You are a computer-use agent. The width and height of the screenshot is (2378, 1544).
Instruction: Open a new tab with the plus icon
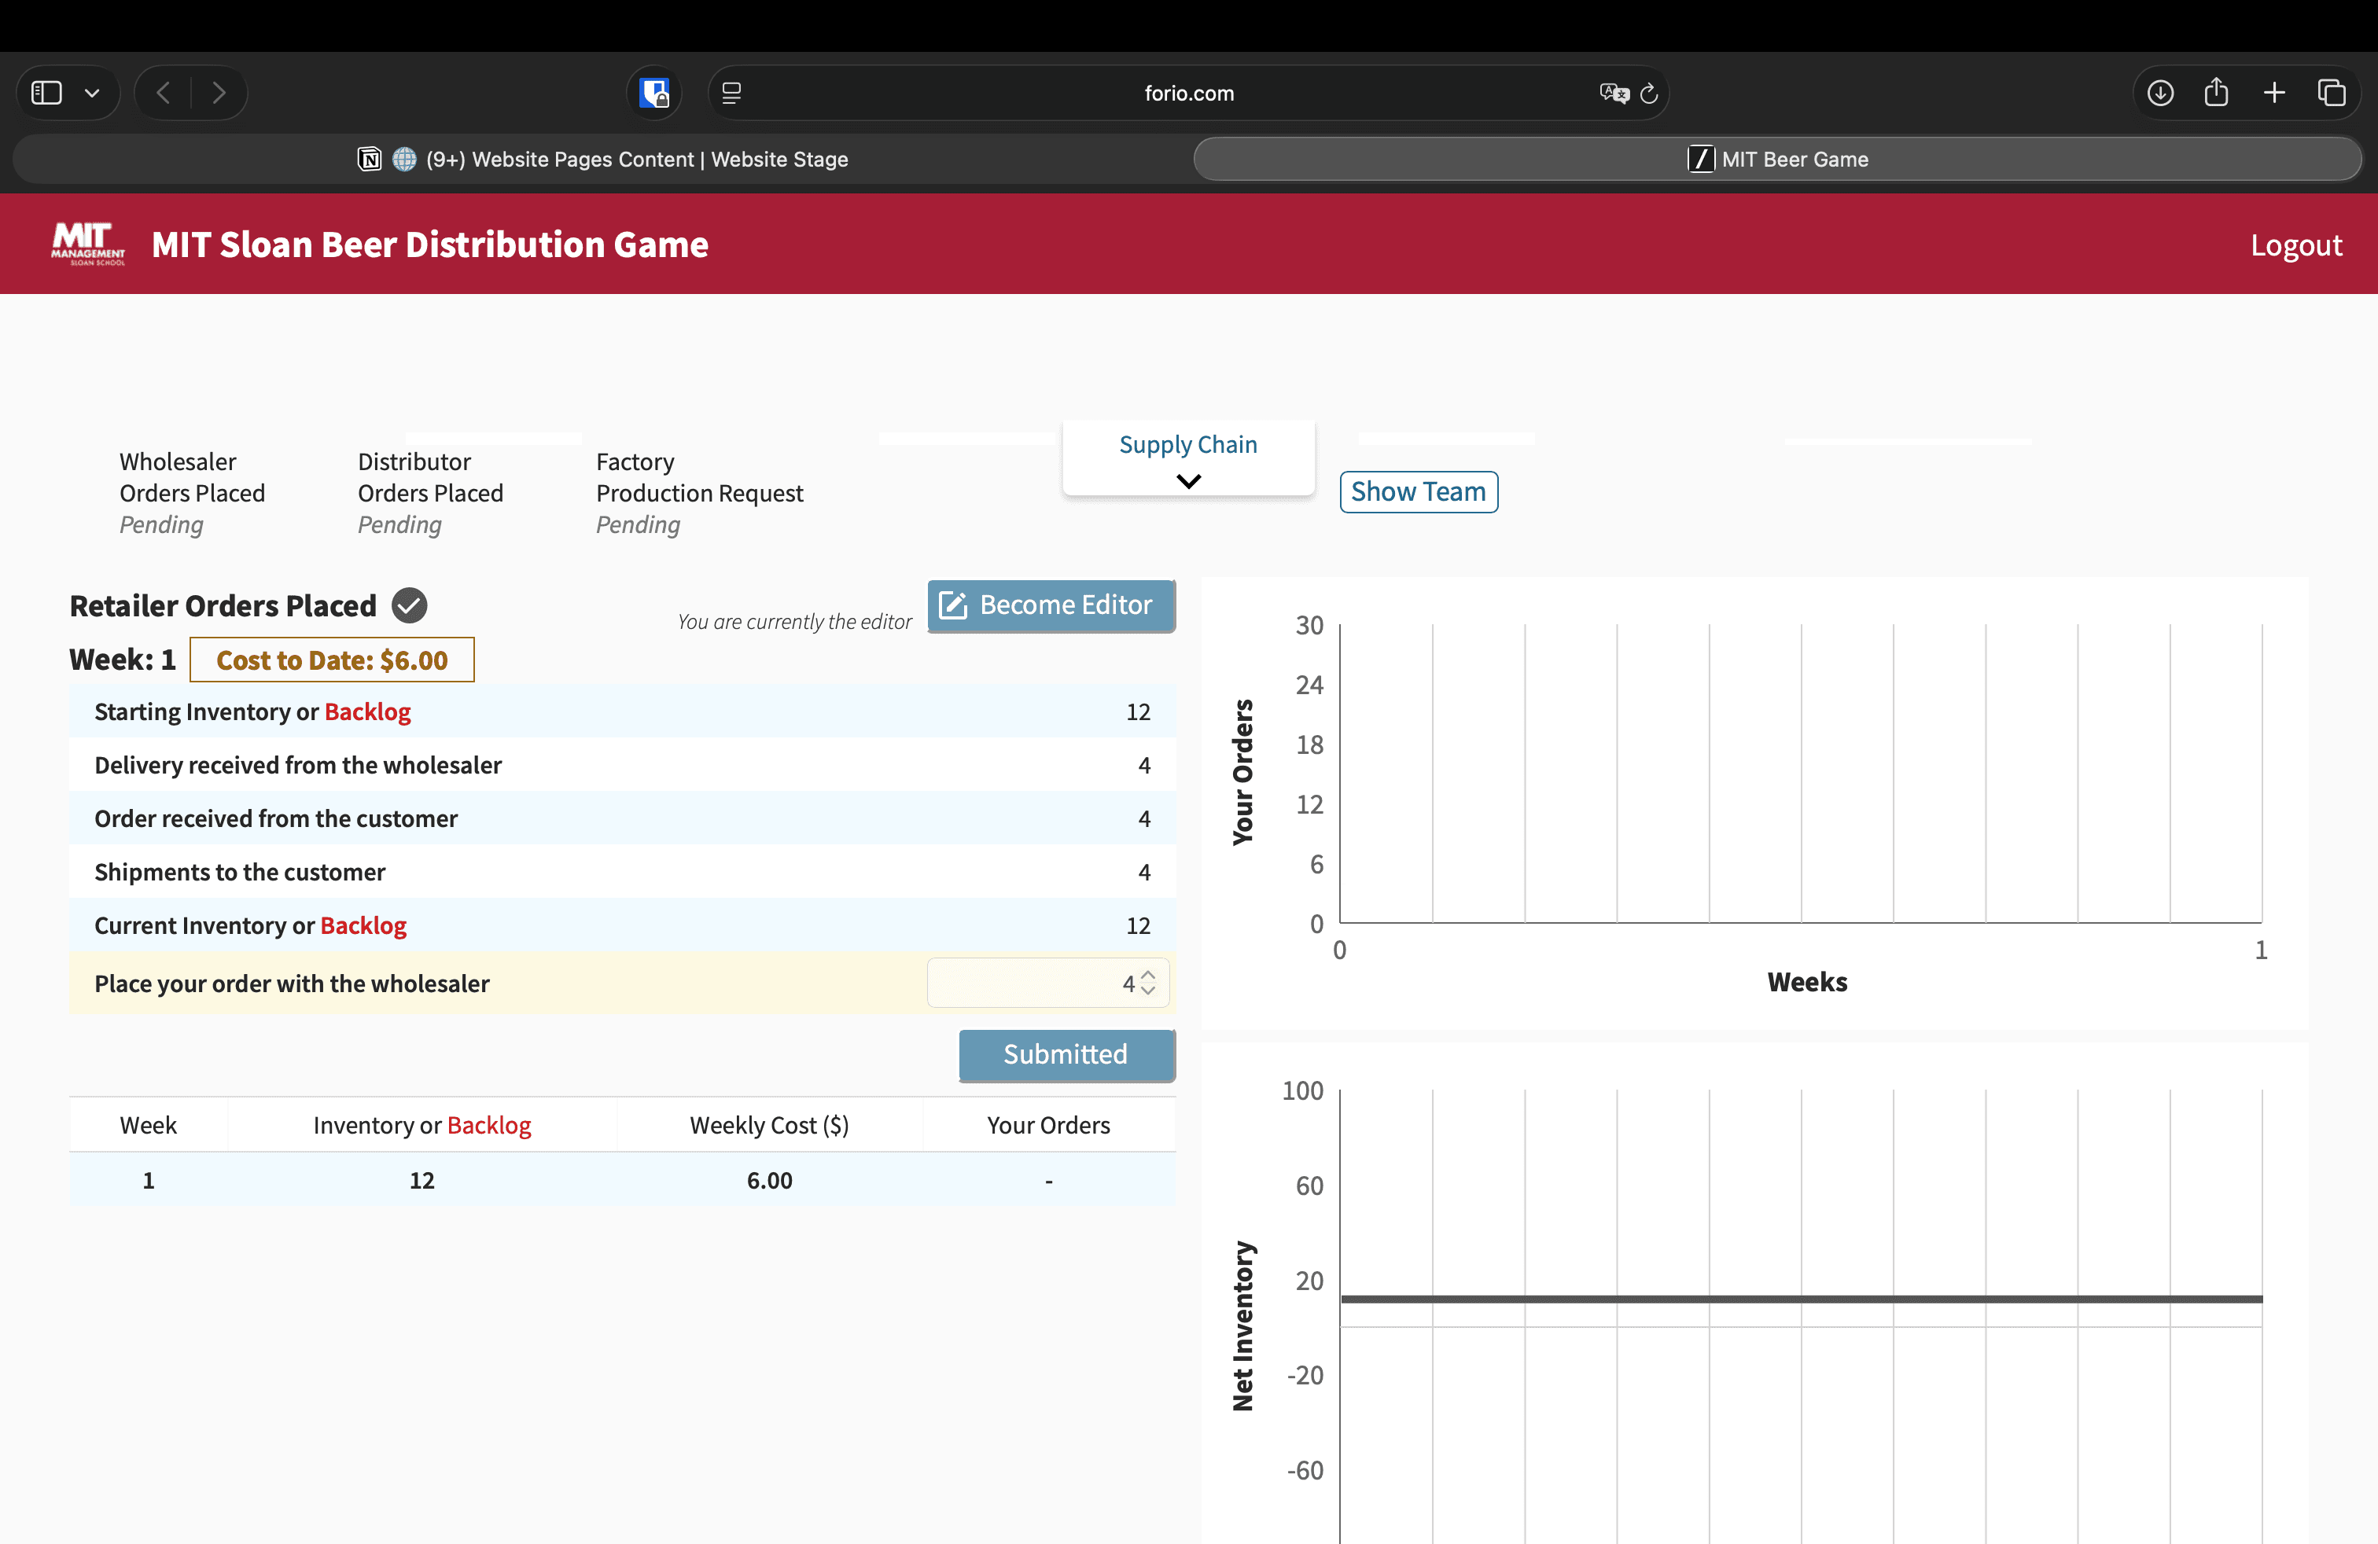pyautogui.click(x=2274, y=93)
